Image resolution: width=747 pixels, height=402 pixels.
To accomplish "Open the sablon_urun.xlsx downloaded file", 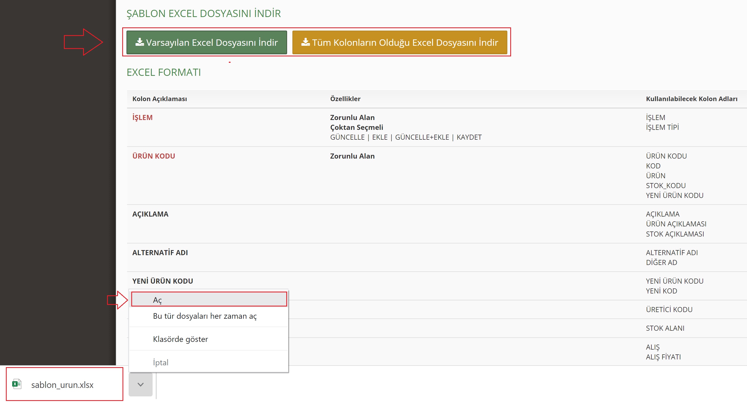I will [62, 385].
